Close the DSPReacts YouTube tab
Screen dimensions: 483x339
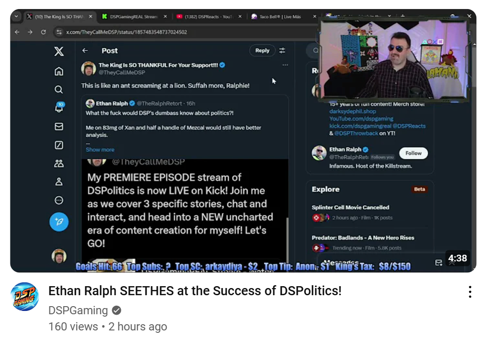pyautogui.click(x=240, y=17)
